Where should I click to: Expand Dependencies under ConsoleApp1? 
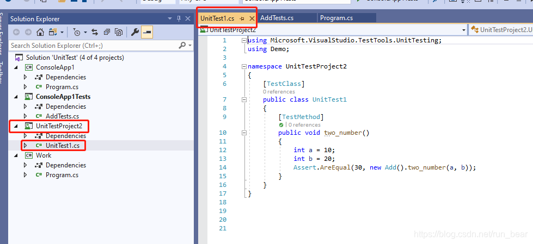25,77
